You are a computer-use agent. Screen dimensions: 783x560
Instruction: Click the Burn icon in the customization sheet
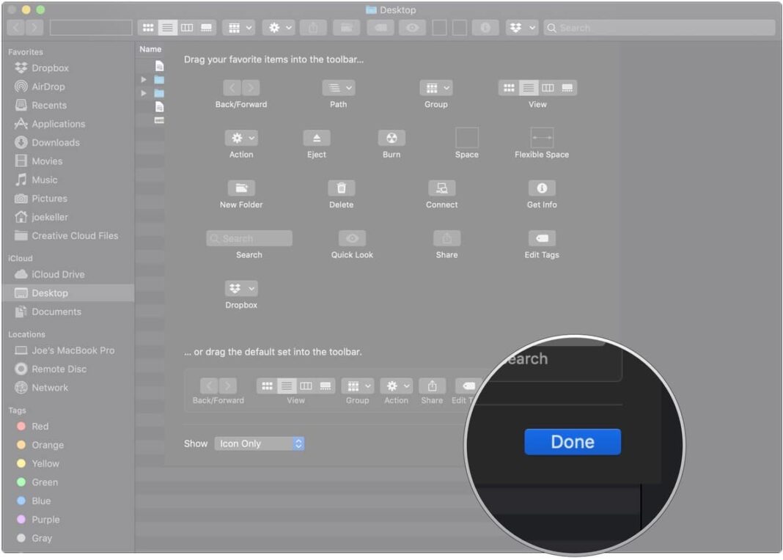[x=391, y=138]
